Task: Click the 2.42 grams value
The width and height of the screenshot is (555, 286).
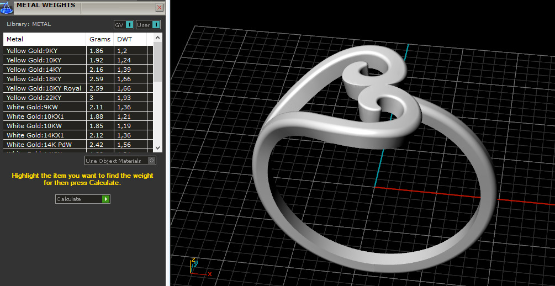Action: coord(96,145)
